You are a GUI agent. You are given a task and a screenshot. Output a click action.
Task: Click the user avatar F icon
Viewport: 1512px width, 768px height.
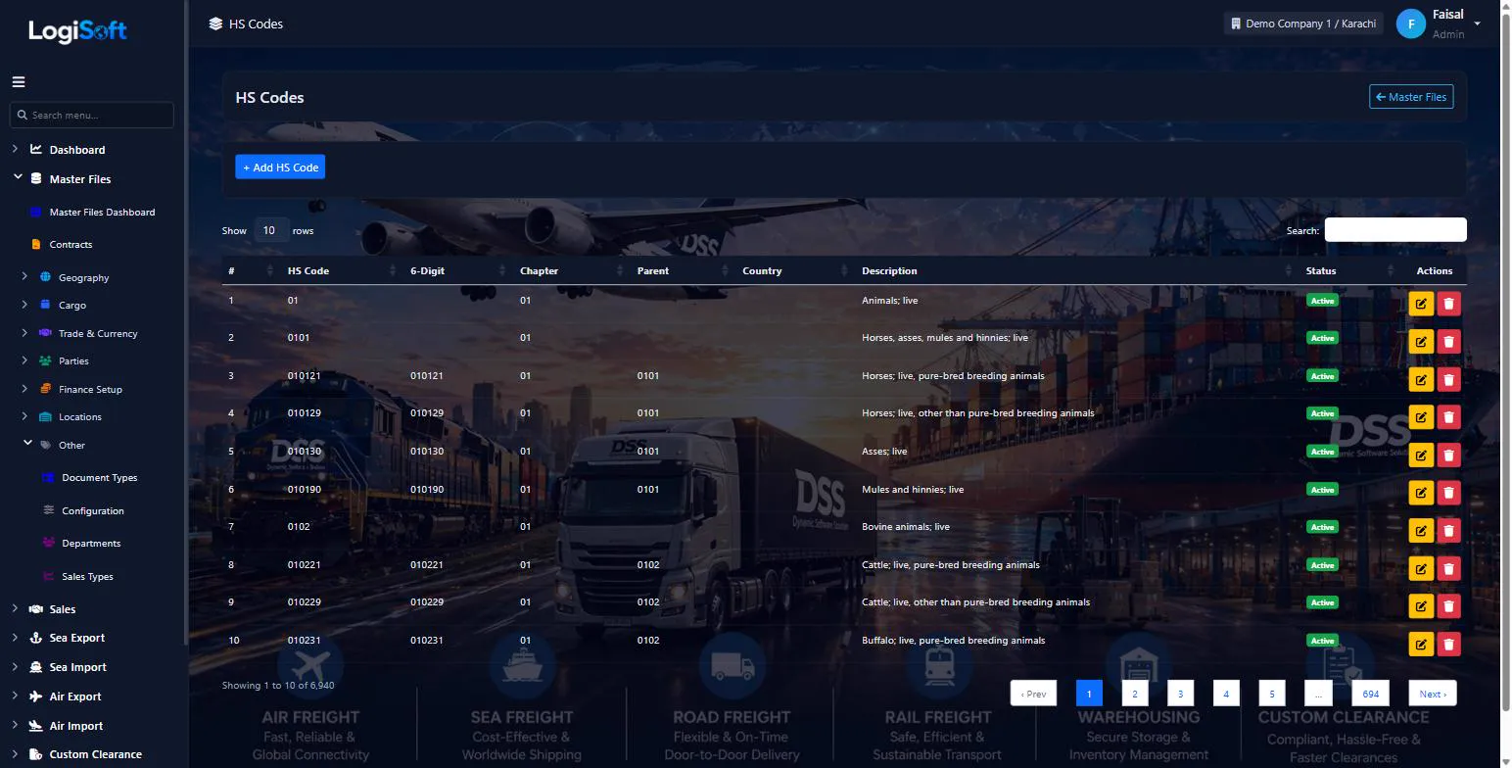tap(1411, 24)
